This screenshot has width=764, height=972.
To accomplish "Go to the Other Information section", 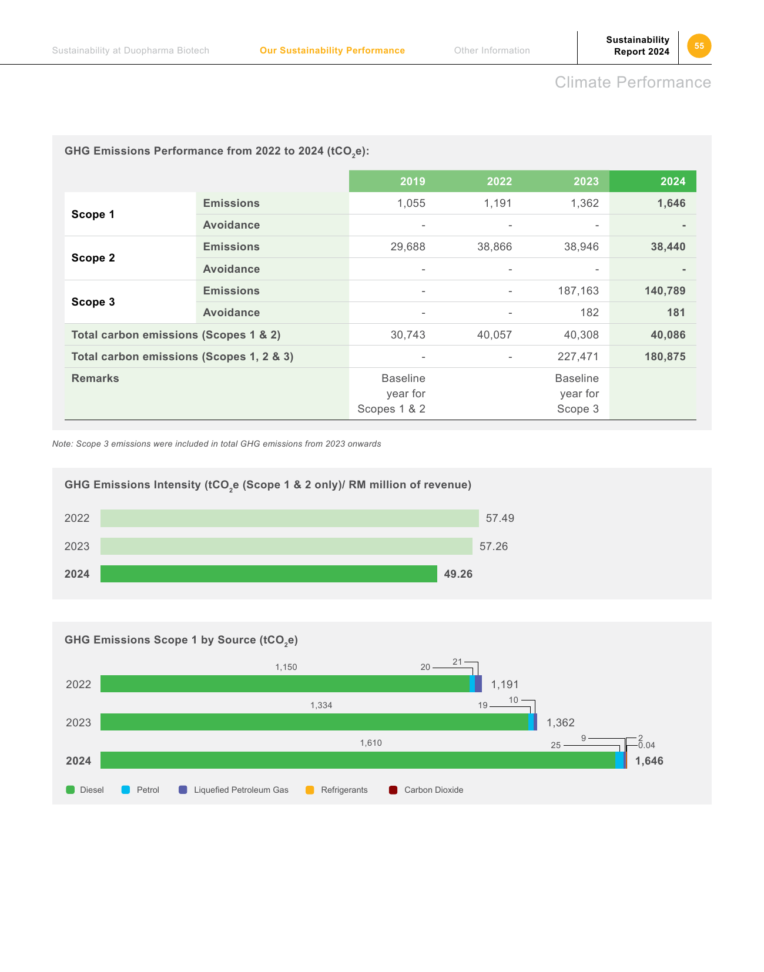I will tap(492, 51).
